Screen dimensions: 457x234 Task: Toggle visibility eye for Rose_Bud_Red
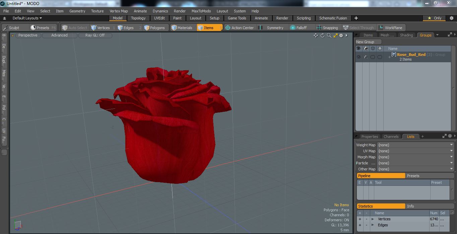358,57
